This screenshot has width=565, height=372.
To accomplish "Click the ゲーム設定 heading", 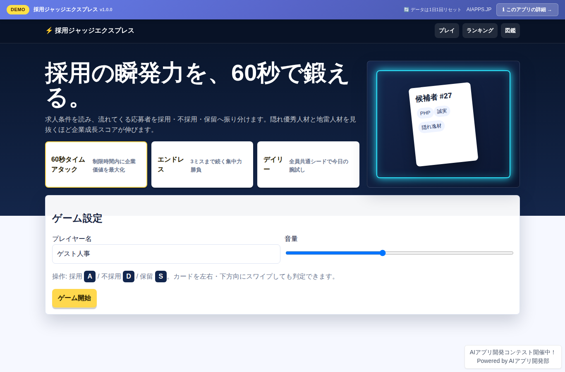I will click(x=77, y=218).
